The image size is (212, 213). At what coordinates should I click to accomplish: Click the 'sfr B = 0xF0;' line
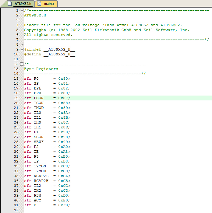pyautogui.click(x=47, y=205)
